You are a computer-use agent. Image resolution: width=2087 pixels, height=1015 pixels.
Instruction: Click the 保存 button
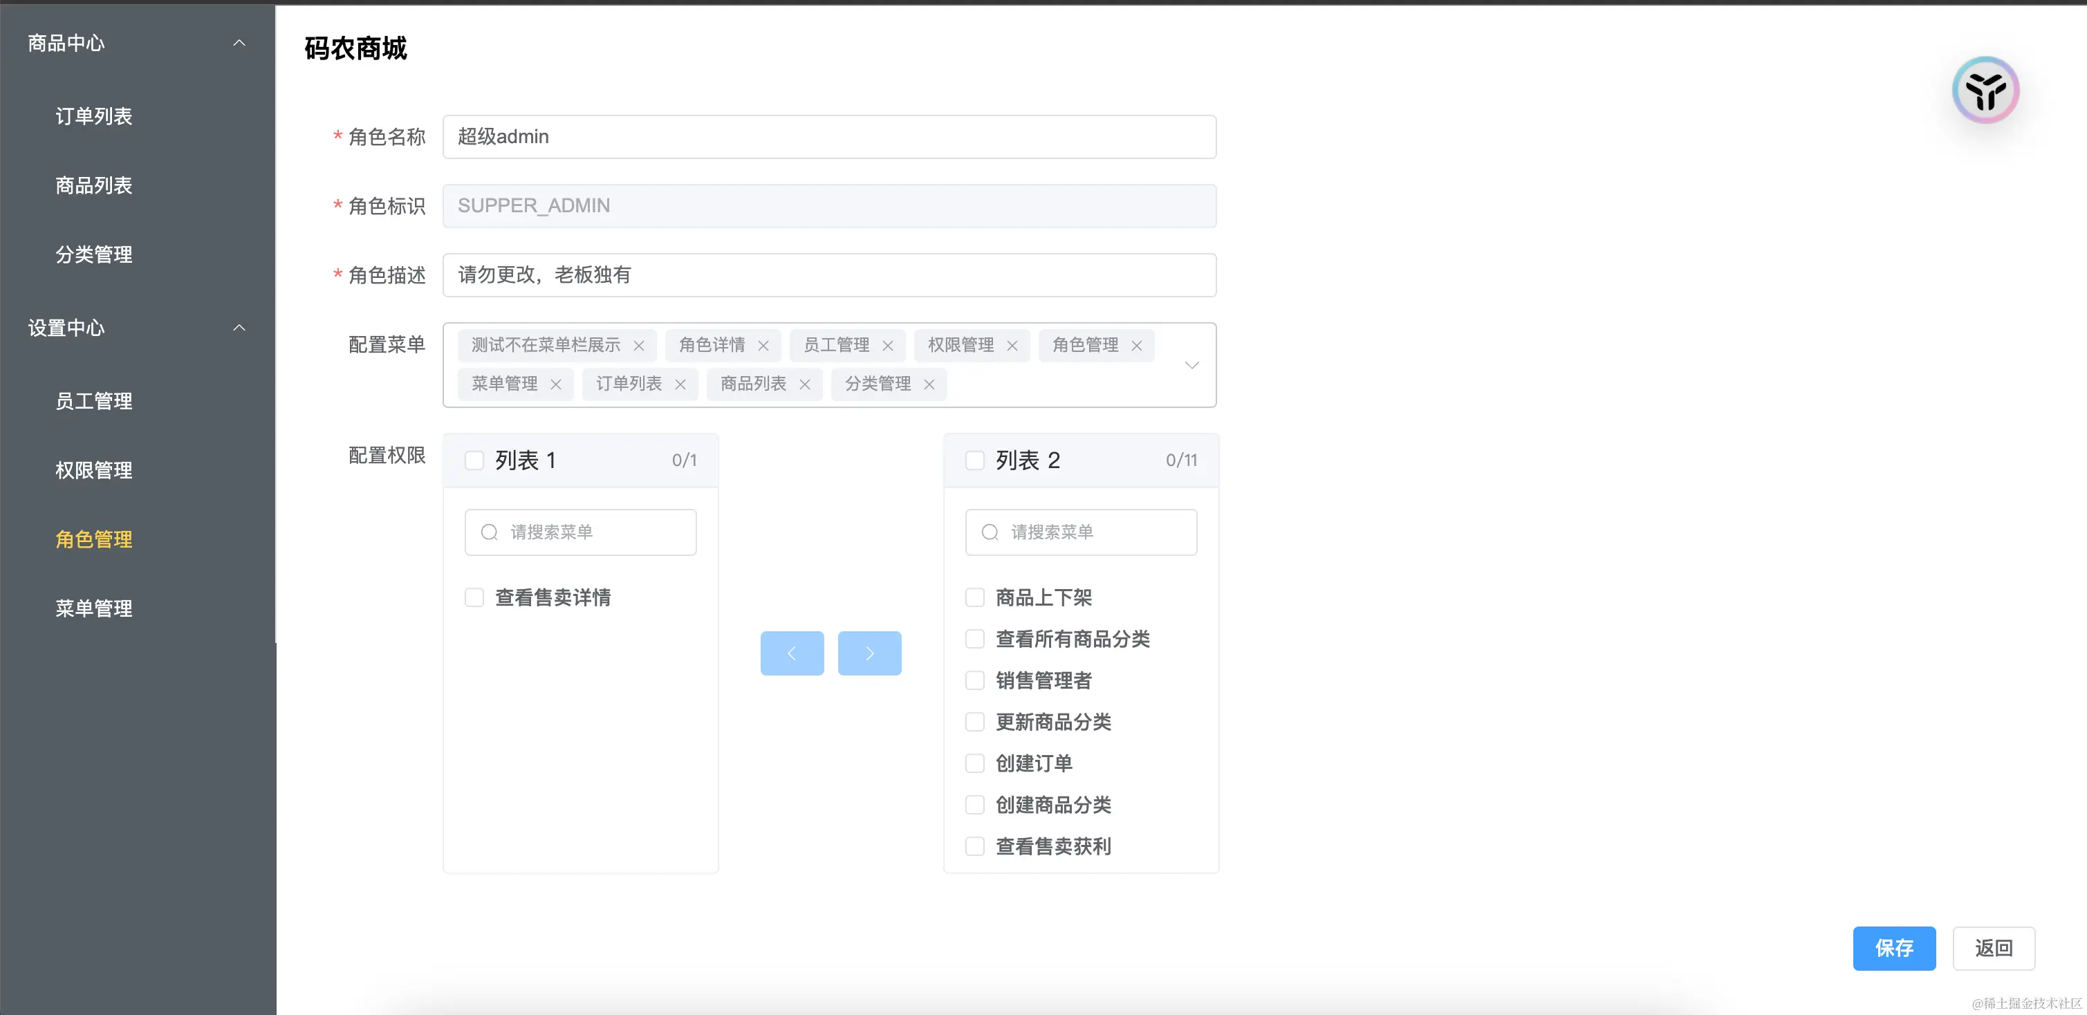coord(1893,948)
